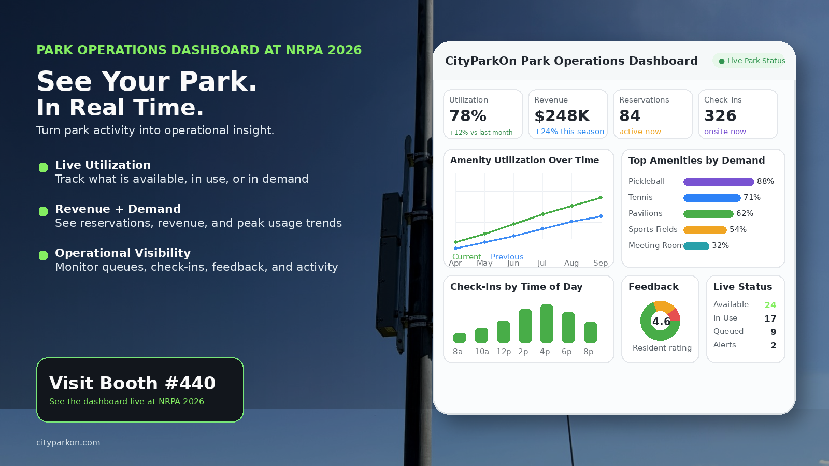Click the Revenue + Demand green bullet
Image resolution: width=829 pixels, height=466 pixels.
click(x=44, y=211)
